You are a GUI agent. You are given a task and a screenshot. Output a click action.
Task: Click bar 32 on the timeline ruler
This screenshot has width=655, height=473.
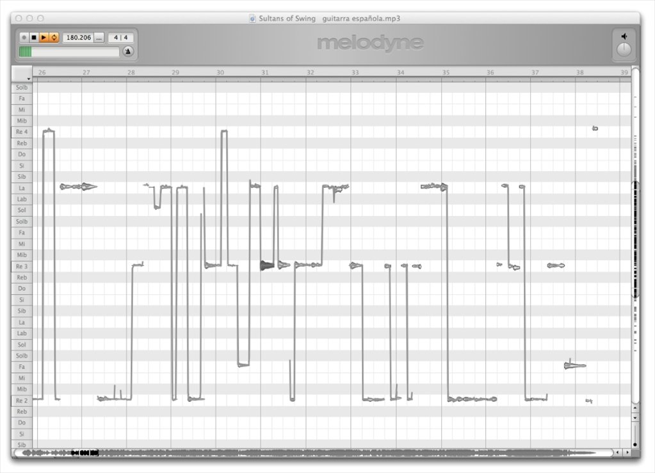point(311,72)
